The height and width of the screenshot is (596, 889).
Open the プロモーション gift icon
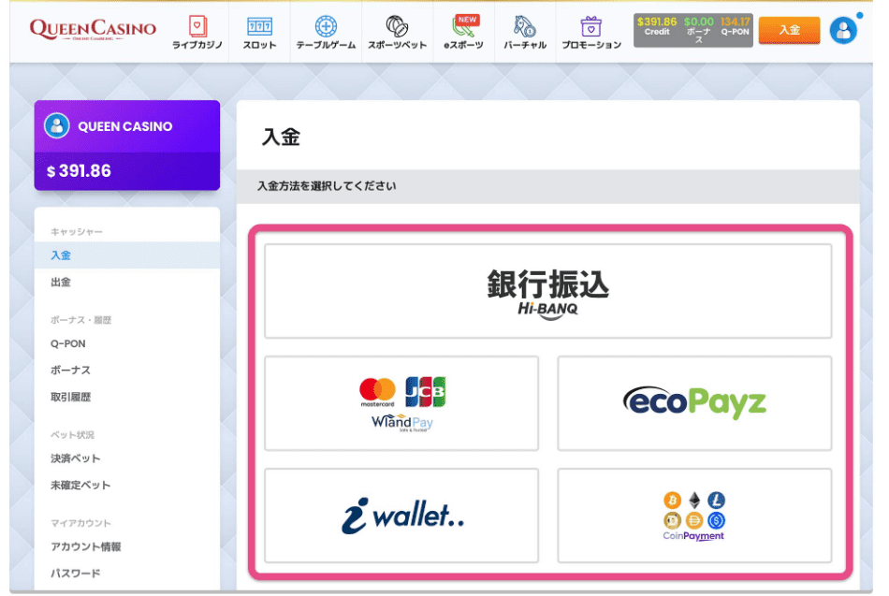(x=590, y=26)
